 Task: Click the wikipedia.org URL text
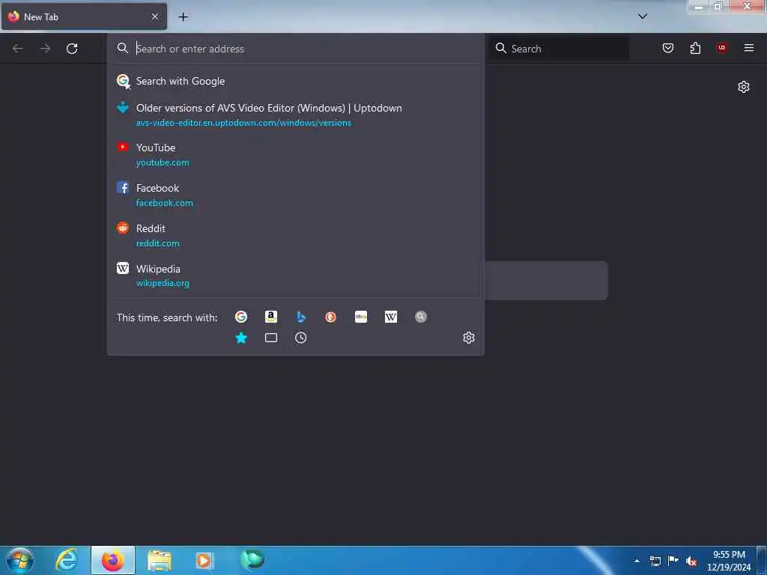(x=163, y=283)
